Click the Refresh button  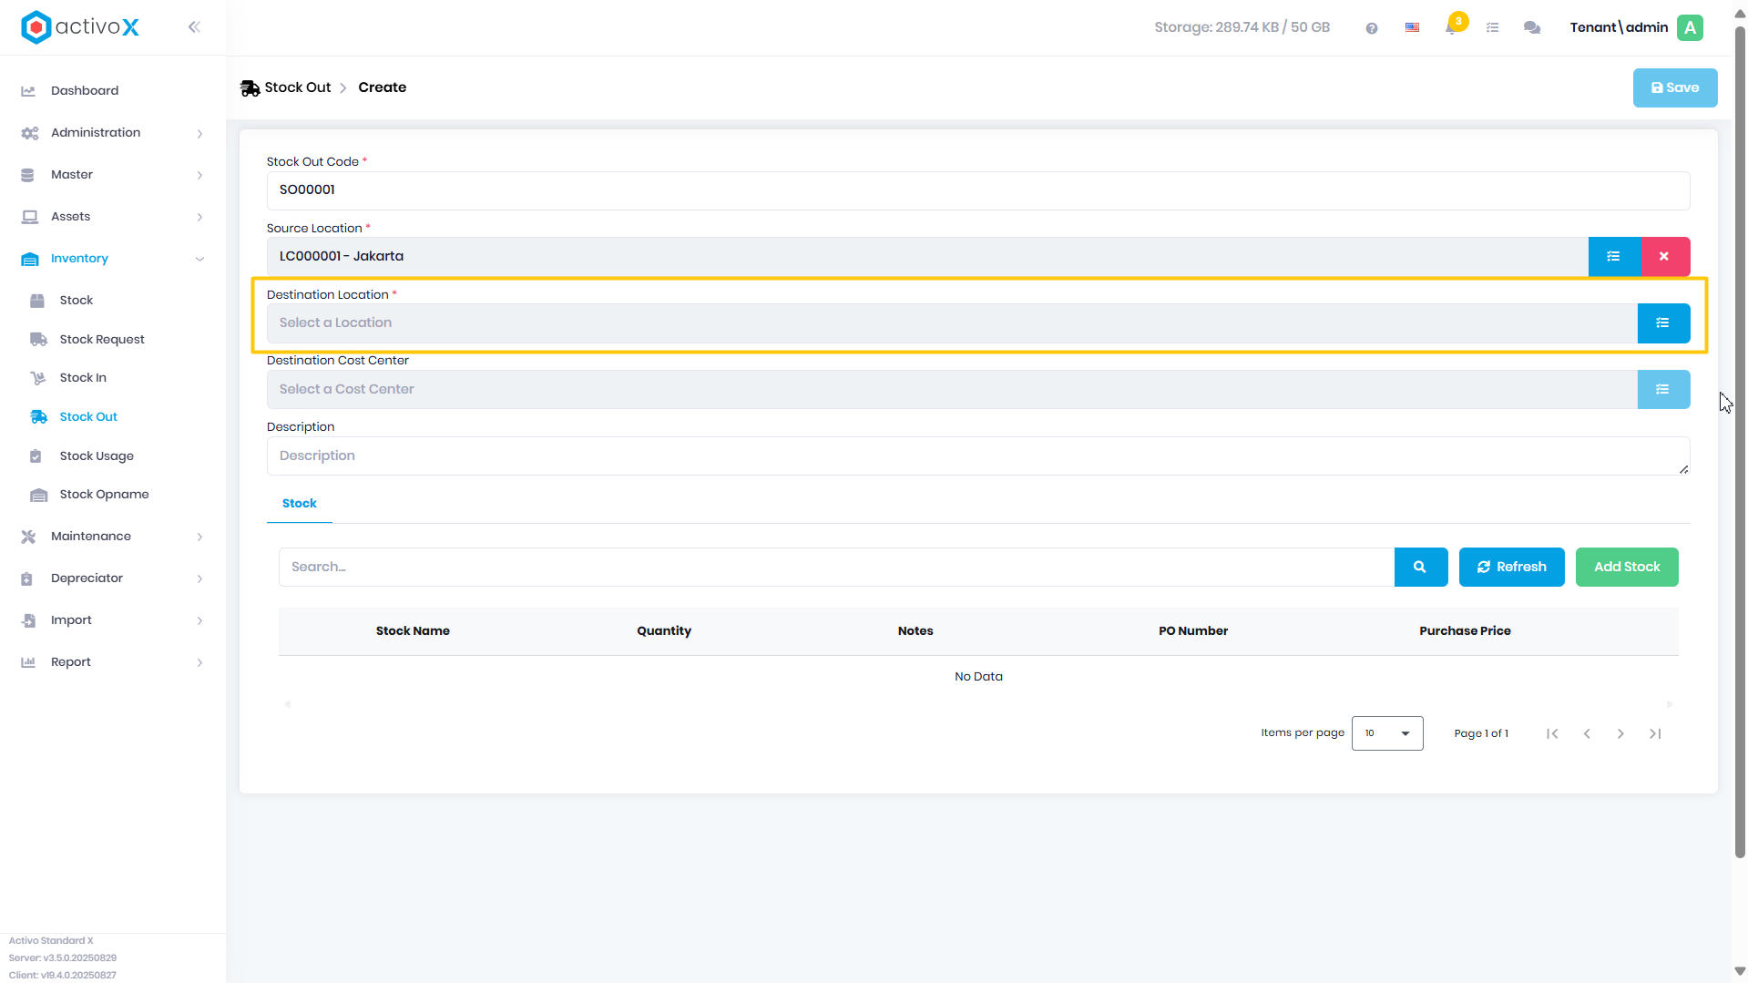(1512, 567)
